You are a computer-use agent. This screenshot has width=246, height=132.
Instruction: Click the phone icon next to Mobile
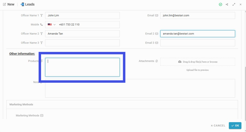point(41,24)
